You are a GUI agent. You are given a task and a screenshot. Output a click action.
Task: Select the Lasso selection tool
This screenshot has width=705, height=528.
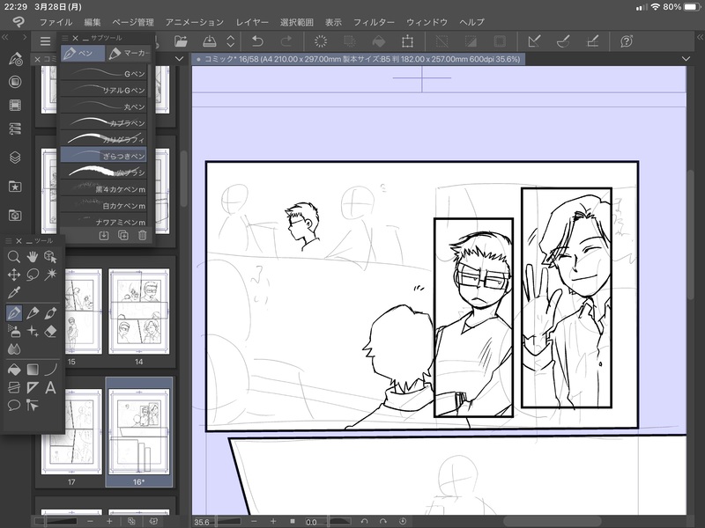32,275
